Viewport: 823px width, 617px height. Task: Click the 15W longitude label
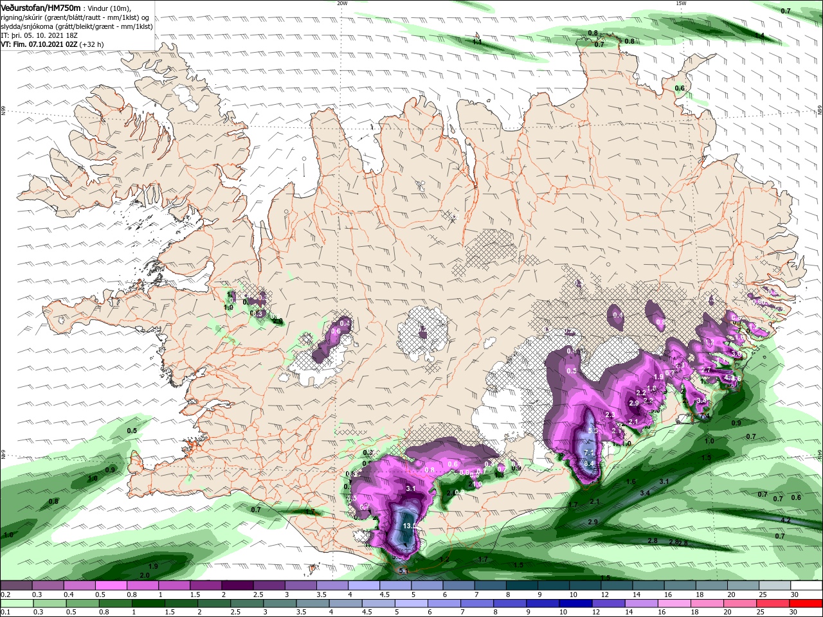coord(681,3)
